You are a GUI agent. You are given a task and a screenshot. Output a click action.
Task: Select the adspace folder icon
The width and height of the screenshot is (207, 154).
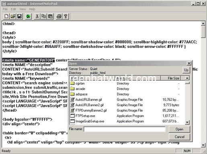point(72,94)
